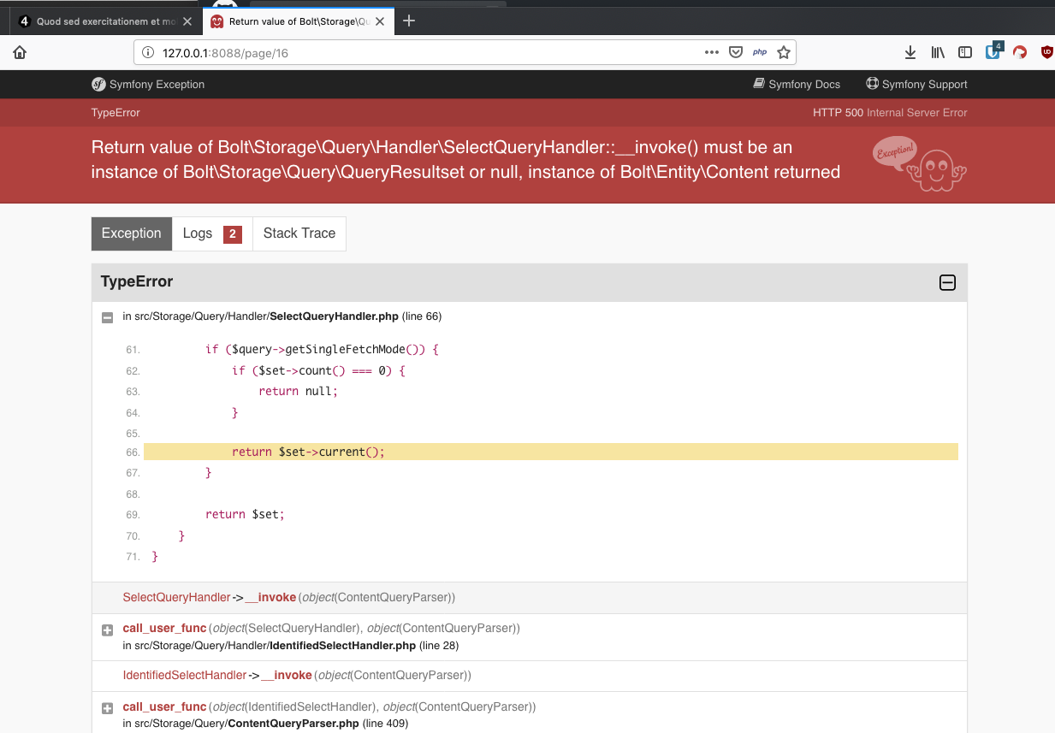Click the exception message heading text
This screenshot has height=733, width=1055.
(x=465, y=160)
